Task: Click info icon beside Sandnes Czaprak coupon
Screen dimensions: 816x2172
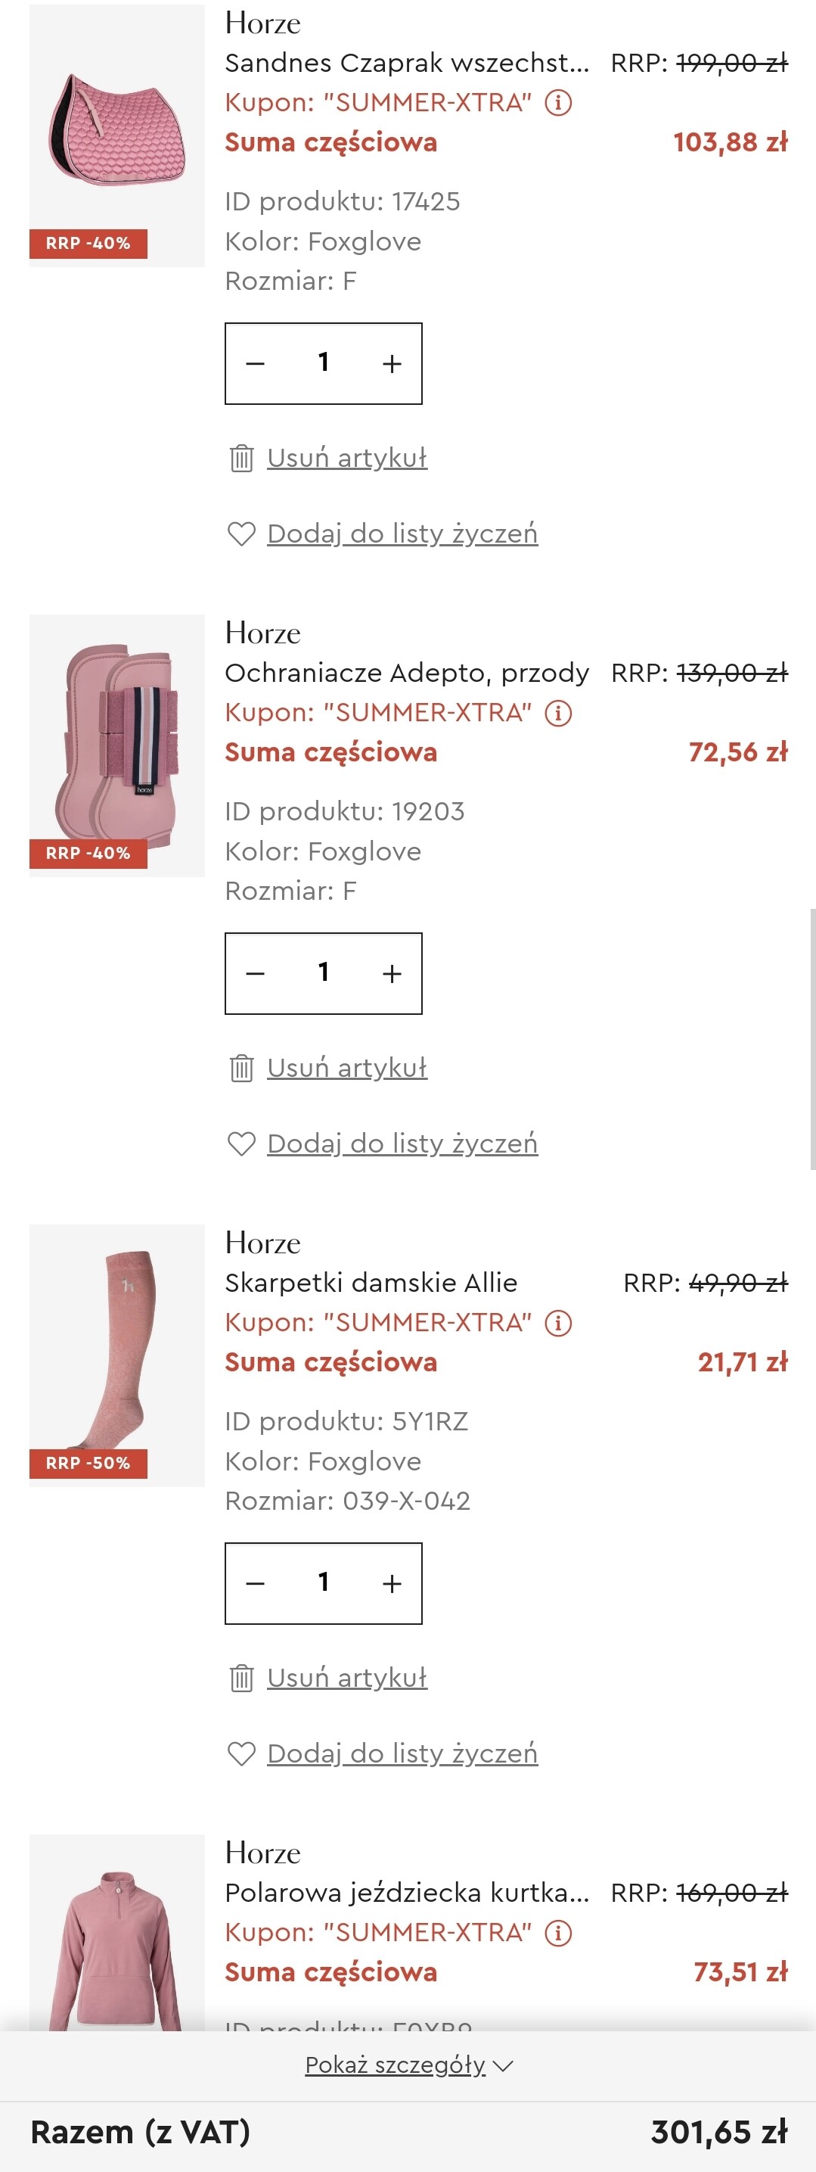Action: pos(558,103)
